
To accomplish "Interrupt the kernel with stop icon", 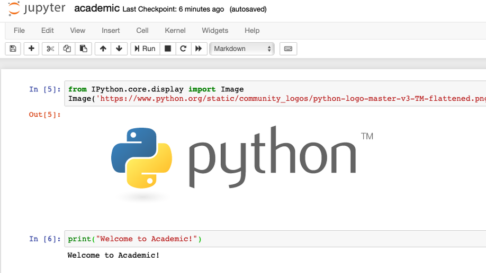I will [168, 49].
